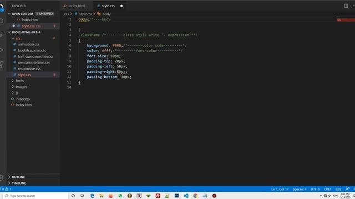The width and height of the screenshot is (355, 199).
Task: Open the feedback icon in status bar
Action: point(348,189)
